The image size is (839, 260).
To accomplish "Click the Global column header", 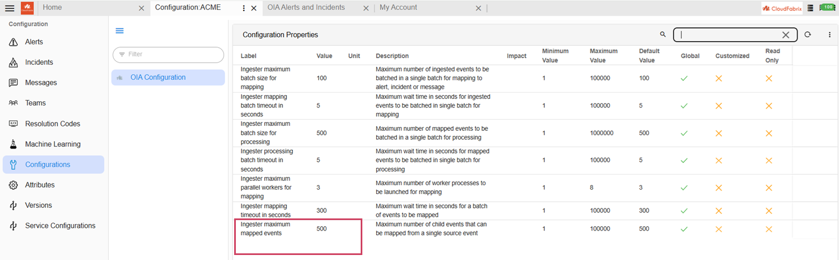I will pyautogui.click(x=690, y=56).
